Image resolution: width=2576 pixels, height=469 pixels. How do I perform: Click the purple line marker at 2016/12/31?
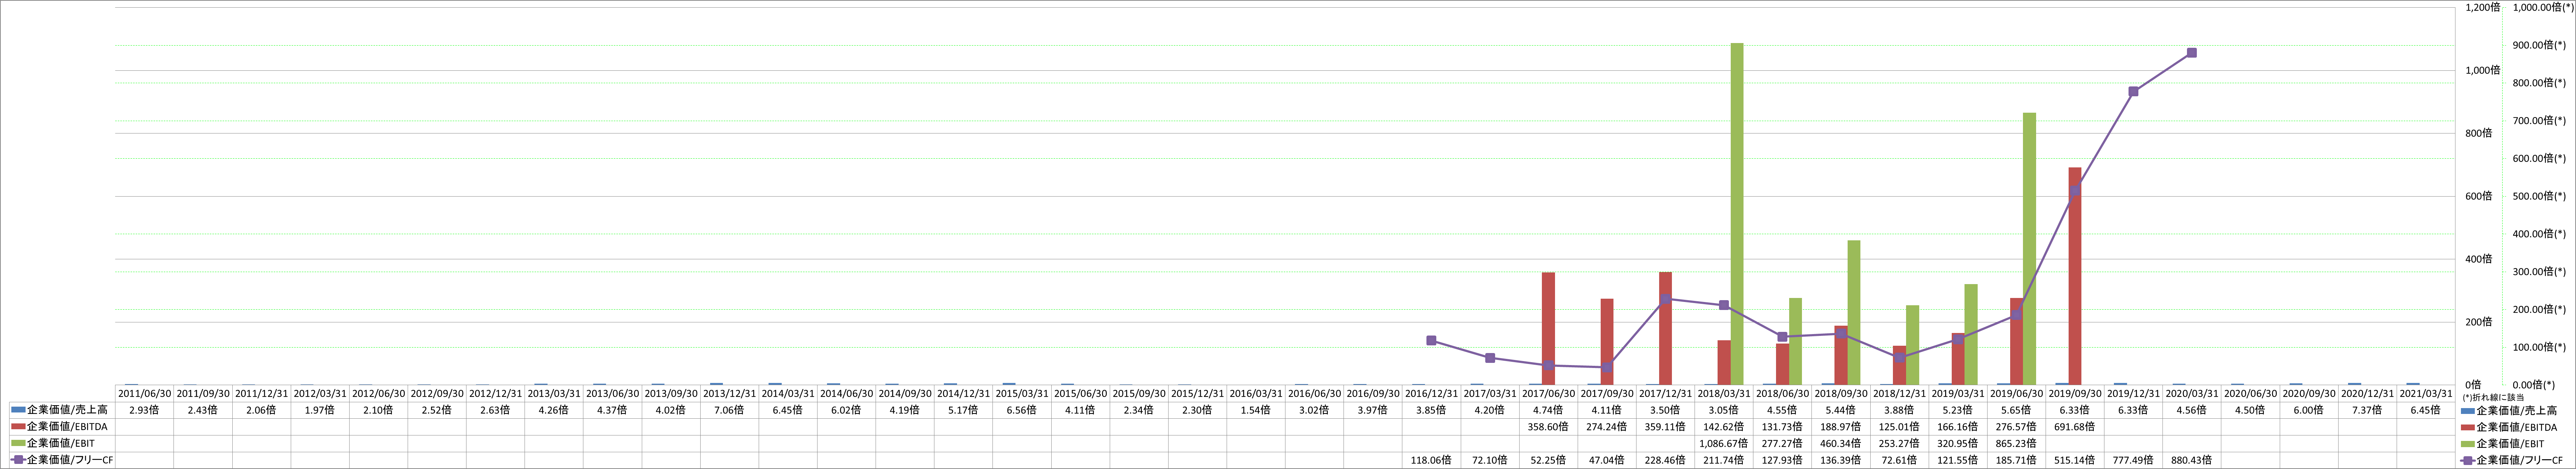(1431, 340)
